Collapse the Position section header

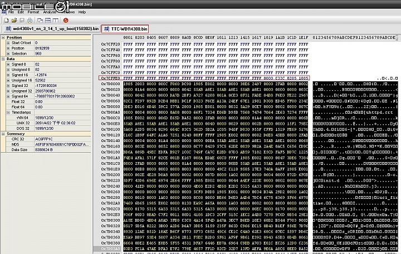tap(3, 37)
